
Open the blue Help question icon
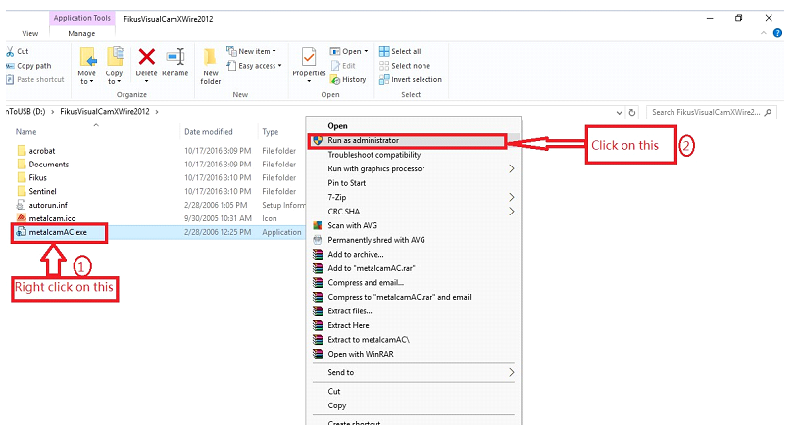tap(777, 33)
